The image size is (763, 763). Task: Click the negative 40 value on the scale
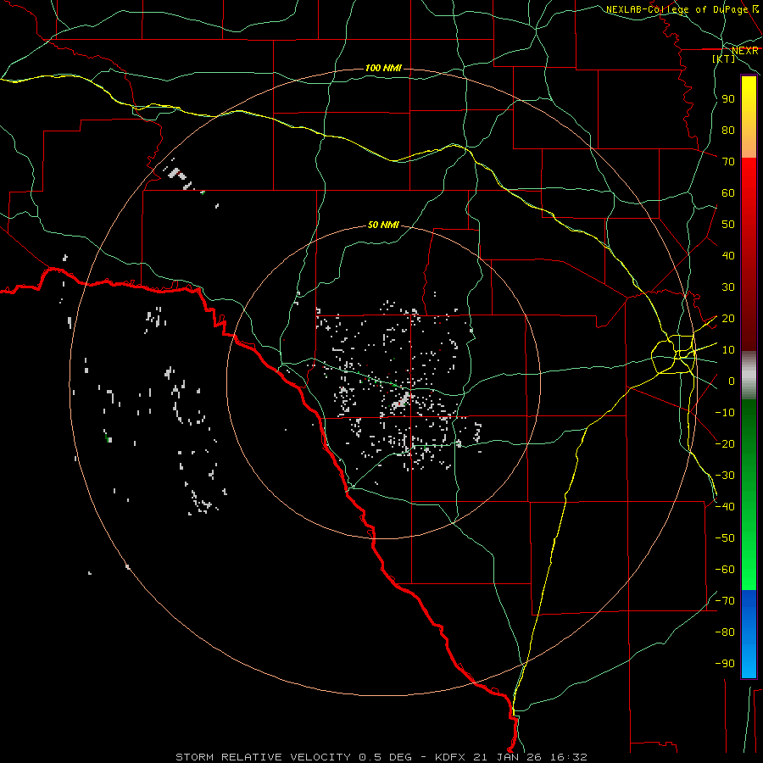725,507
